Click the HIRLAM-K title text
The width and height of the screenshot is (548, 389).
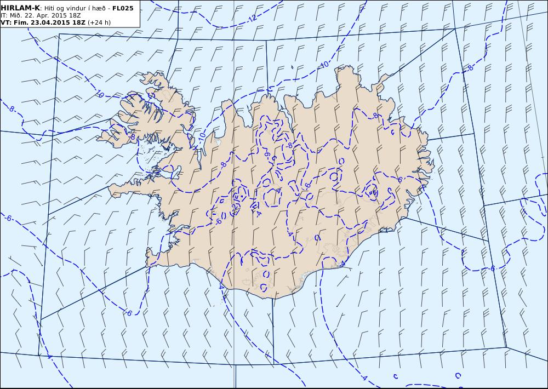20,8
